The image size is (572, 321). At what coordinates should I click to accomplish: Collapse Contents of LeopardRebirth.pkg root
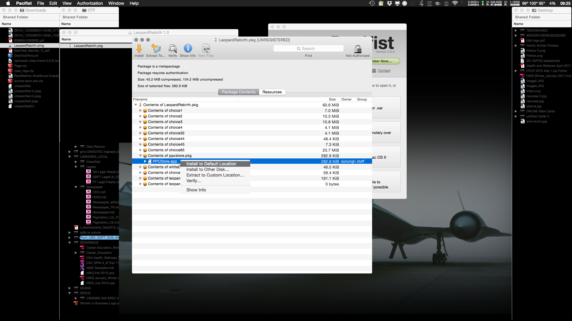point(136,105)
